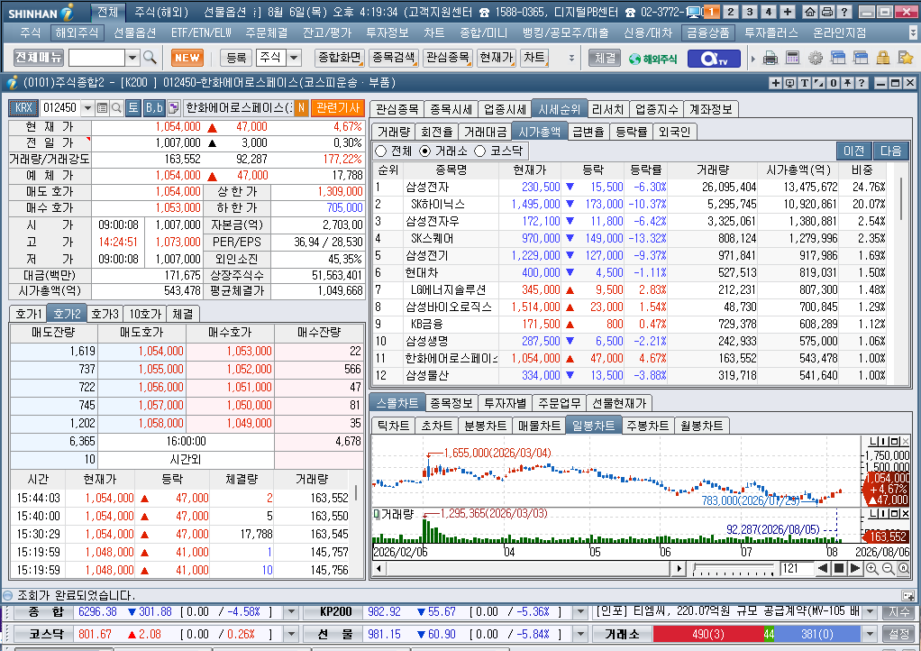This screenshot has height=651, width=921.
Task: Open stock search magnifier beside code 012450
Action: pos(116,107)
